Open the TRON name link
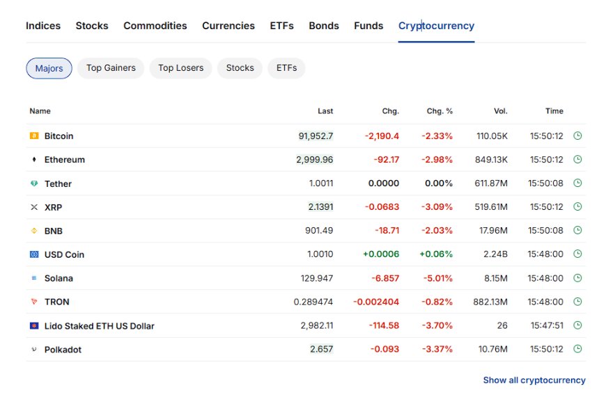This screenshot has width=606, height=408. (x=57, y=302)
